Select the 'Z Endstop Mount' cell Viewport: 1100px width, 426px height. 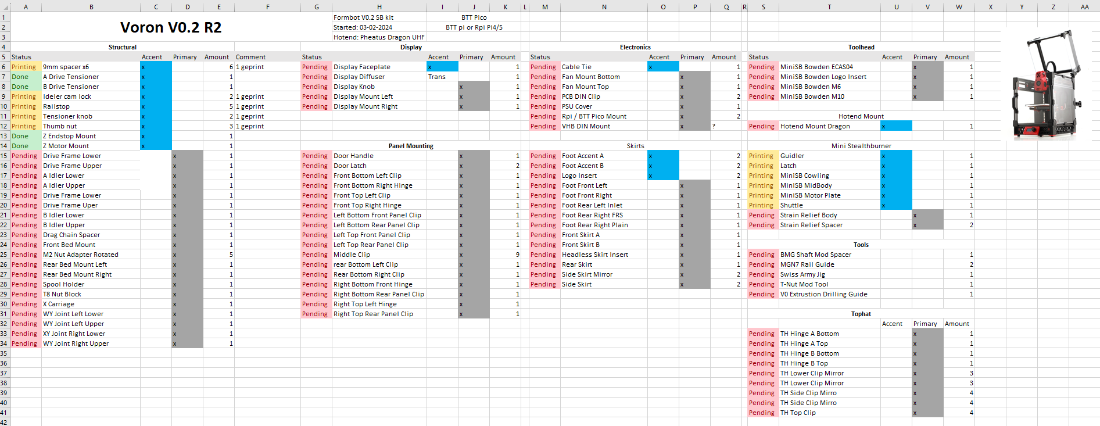tap(91, 136)
